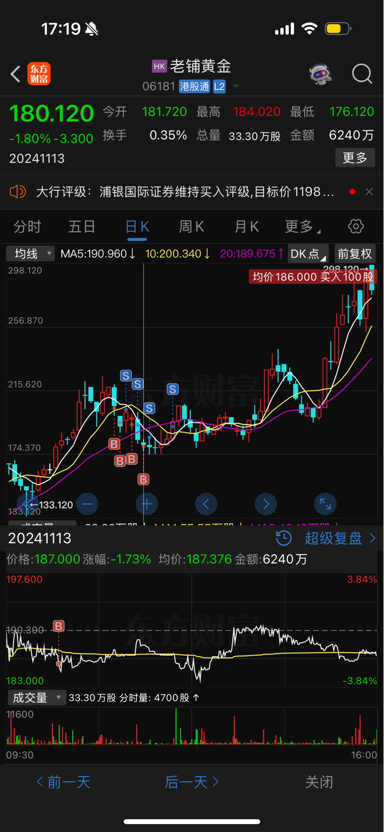Open chart settings gear icon
Screen dimensions: 384x832
[356, 226]
